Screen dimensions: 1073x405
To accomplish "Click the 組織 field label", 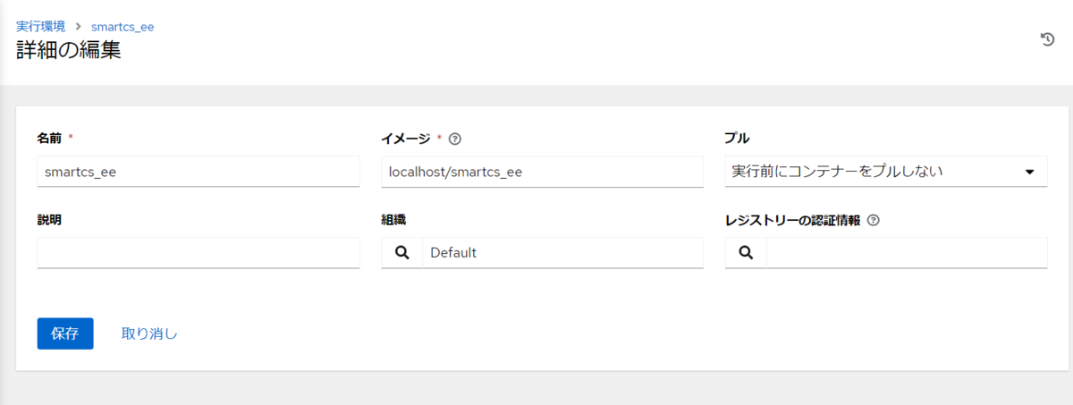I will click(394, 220).
